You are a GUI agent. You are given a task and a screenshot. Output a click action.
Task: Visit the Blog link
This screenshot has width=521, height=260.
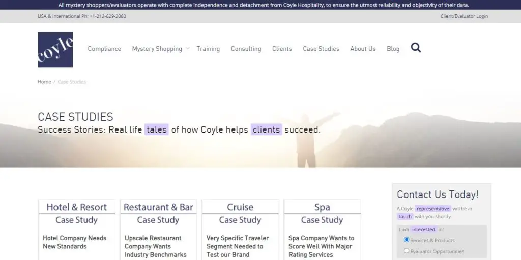coord(393,49)
